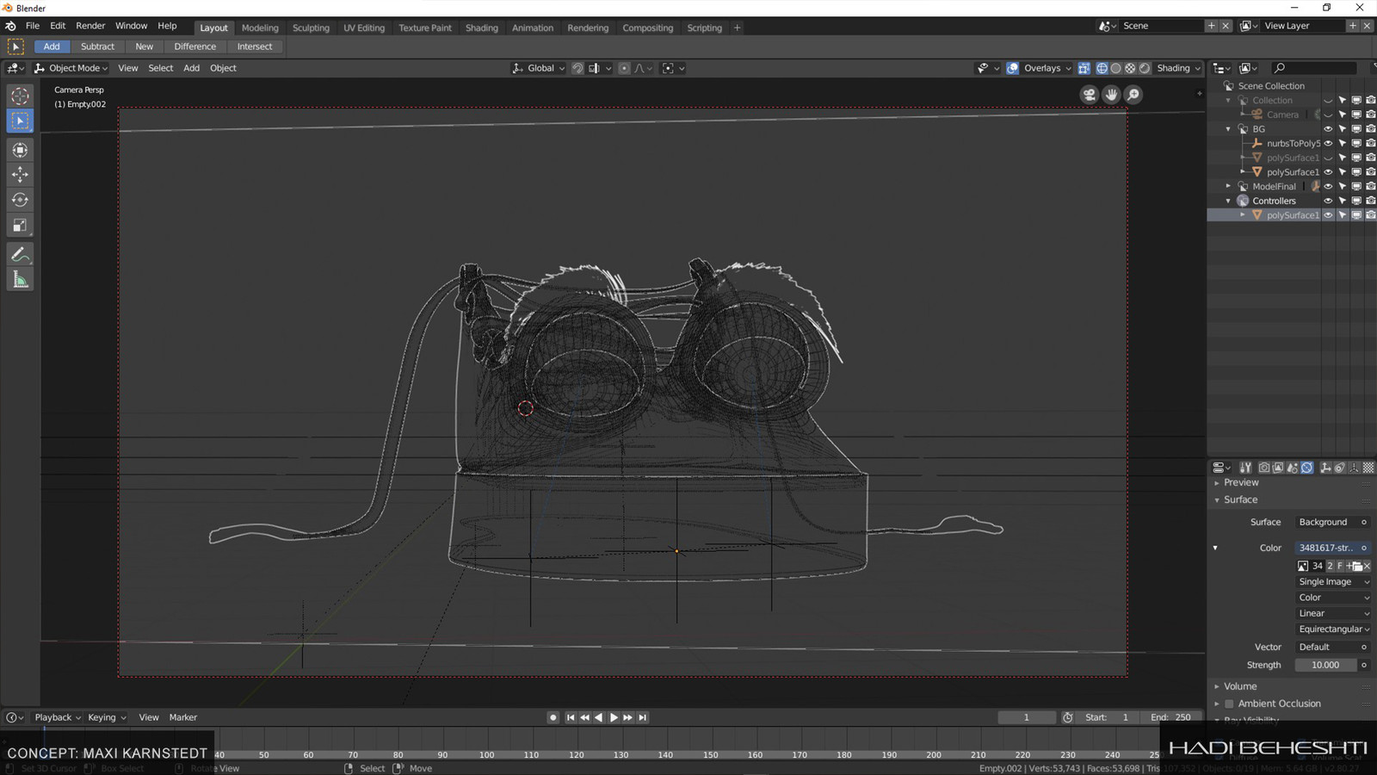Open the Object Mode dropdown

click(x=71, y=68)
